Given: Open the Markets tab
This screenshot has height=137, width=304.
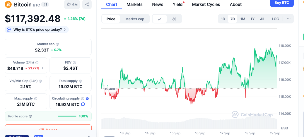Looking at the screenshot, I should (134, 4).
